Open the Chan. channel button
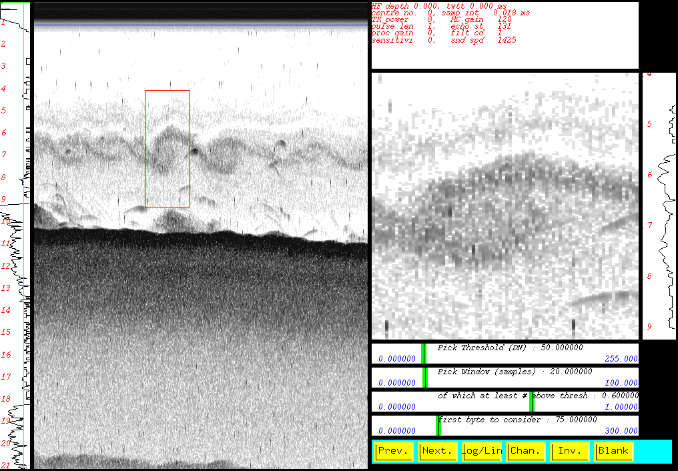The image size is (678, 471). (525, 451)
